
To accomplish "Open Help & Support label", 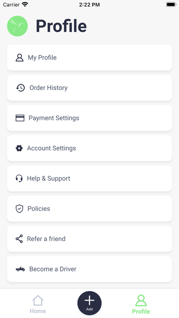I will (x=48, y=179).
